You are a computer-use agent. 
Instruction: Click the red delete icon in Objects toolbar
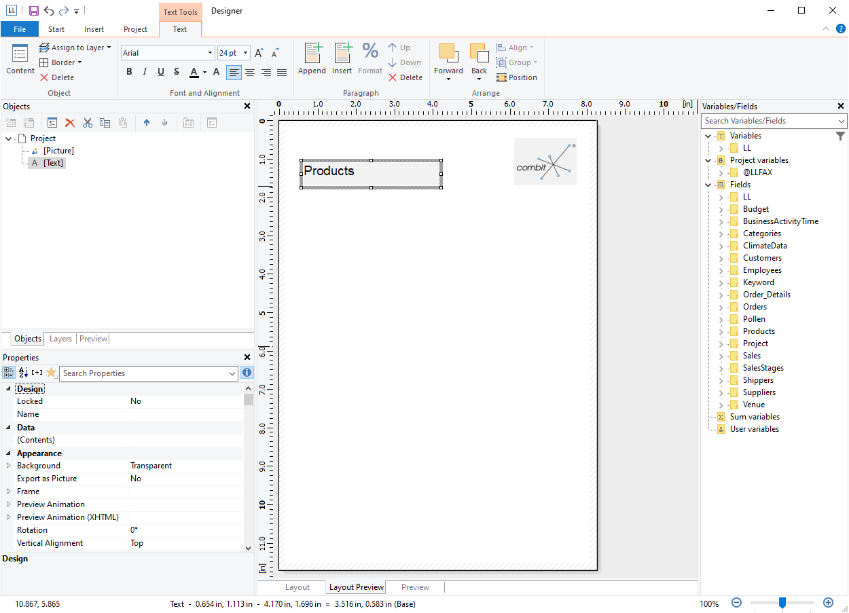pos(70,123)
